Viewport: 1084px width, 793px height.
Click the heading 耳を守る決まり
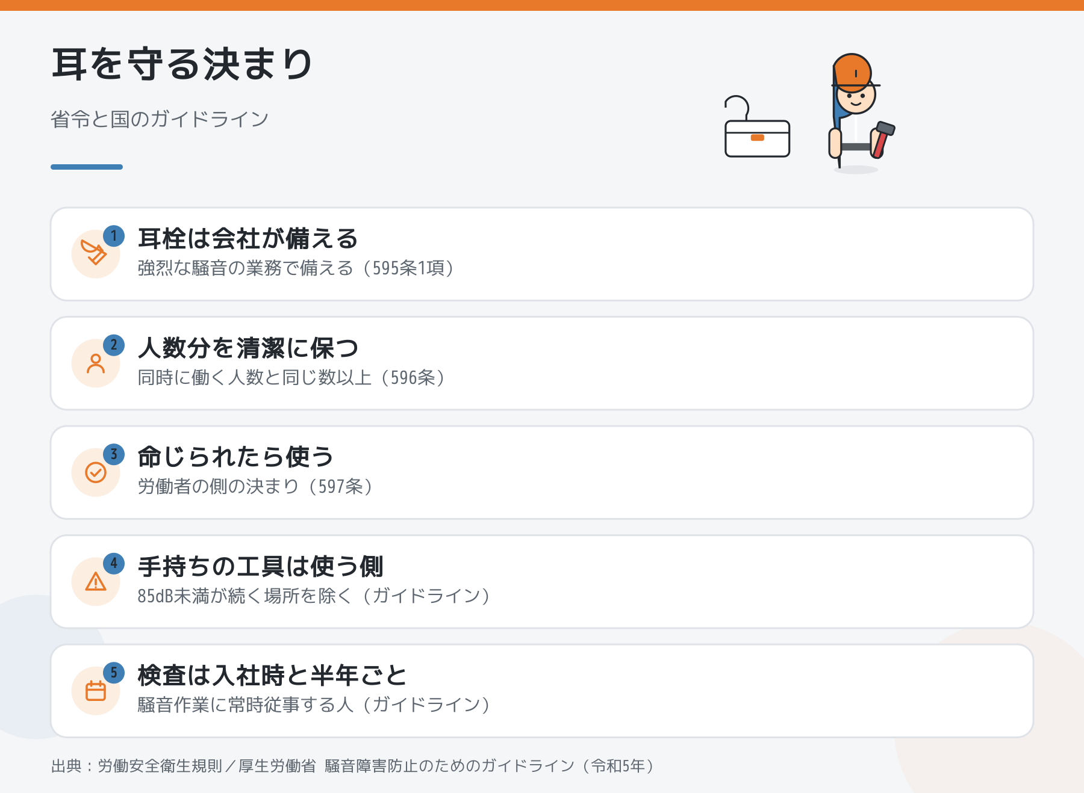[182, 64]
